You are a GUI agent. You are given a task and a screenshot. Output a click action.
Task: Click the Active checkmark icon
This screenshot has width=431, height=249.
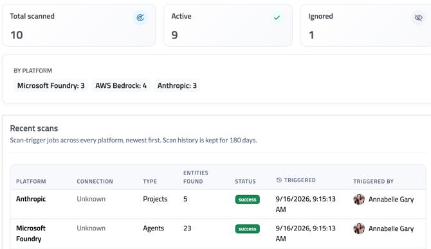tap(277, 18)
